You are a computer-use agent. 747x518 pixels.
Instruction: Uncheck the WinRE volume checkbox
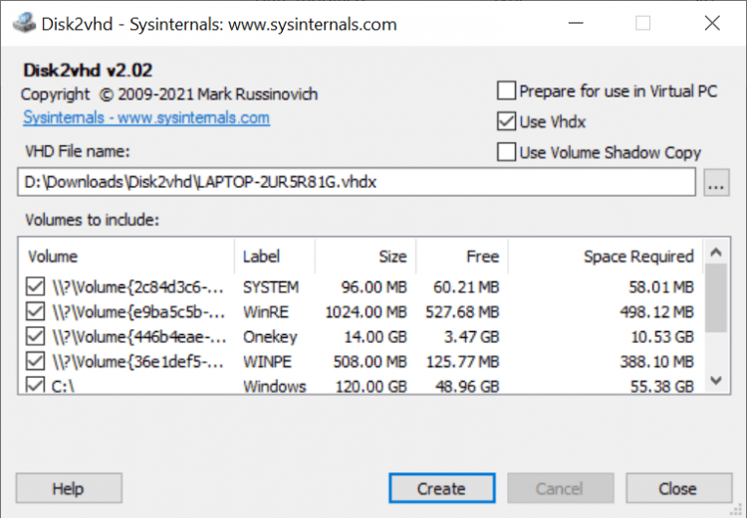point(35,312)
